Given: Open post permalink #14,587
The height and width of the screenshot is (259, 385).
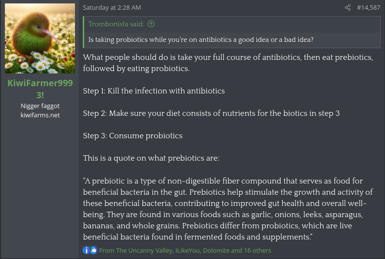Looking at the screenshot, I should pyautogui.click(x=368, y=8).
